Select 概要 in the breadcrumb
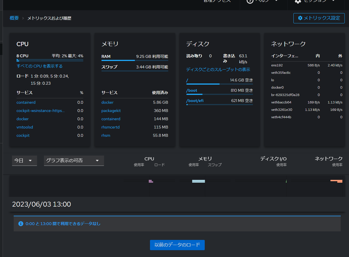 tap(14, 18)
